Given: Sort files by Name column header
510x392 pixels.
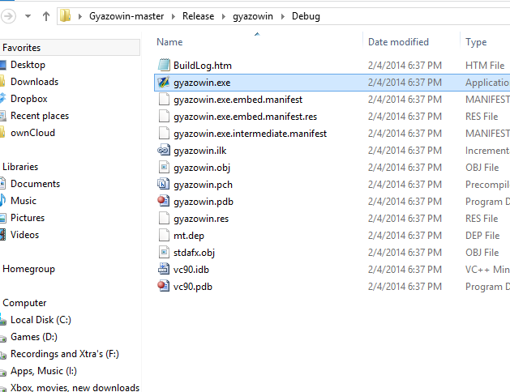Looking at the screenshot, I should click(169, 42).
